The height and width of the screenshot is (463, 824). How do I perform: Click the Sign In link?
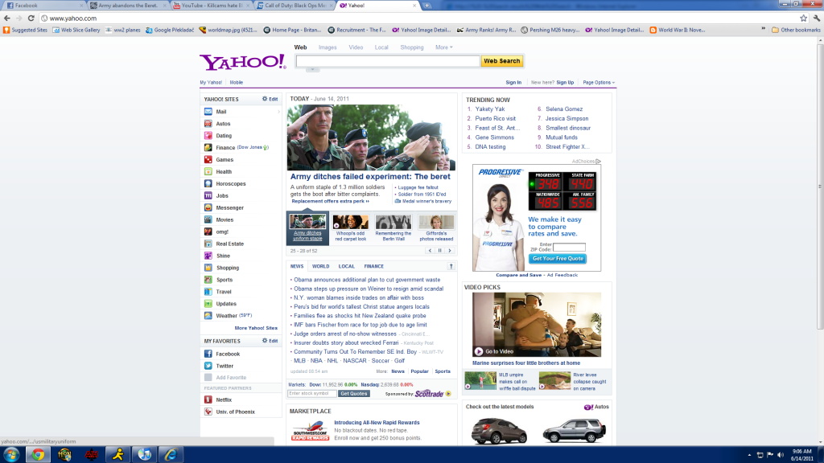513,83
